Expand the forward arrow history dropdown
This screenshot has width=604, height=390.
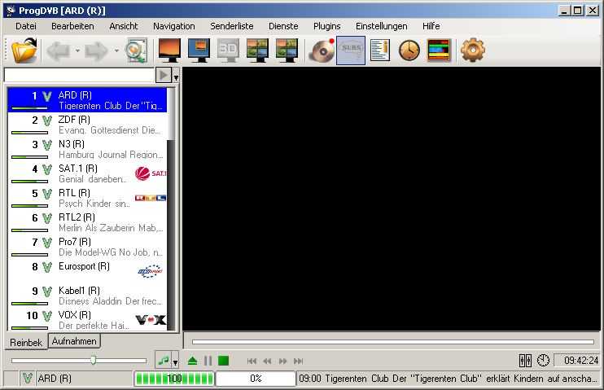116,50
